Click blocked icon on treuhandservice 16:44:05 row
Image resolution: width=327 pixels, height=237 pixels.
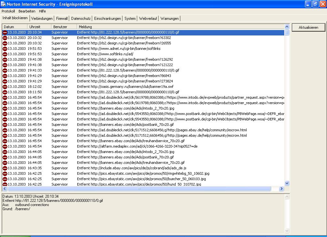[x=5, y=163]
